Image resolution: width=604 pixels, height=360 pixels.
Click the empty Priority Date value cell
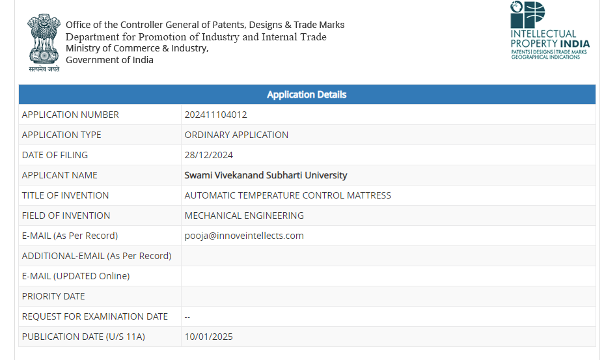point(388,296)
